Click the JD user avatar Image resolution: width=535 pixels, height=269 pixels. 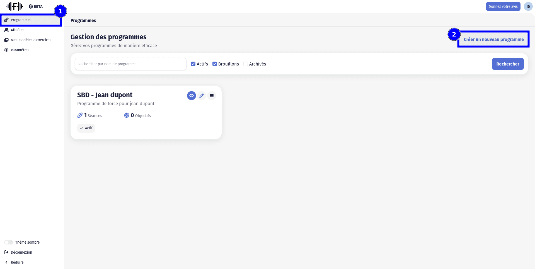tap(528, 6)
